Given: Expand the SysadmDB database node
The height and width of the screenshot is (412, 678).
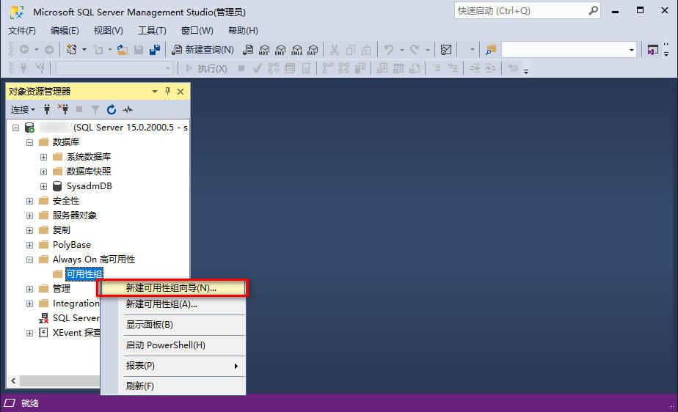Looking at the screenshot, I should (44, 186).
